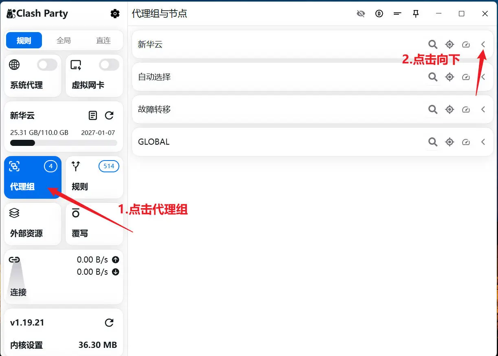This screenshot has width=498, height=356.
Task: Expand the GLOBAL proxy group
Action: (483, 142)
